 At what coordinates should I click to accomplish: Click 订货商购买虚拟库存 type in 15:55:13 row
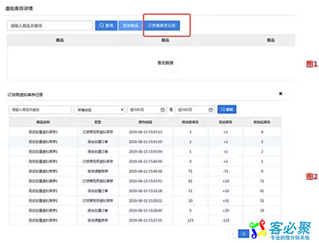98,132
